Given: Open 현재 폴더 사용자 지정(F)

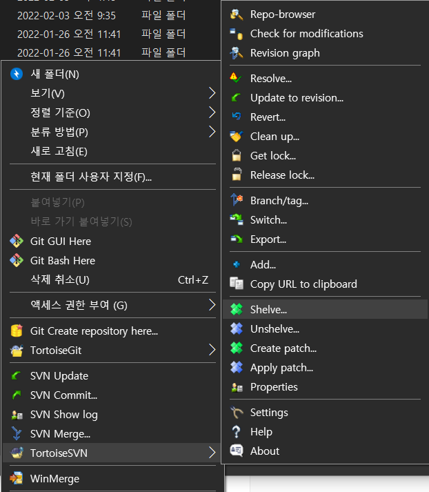Looking at the screenshot, I should point(112,177).
